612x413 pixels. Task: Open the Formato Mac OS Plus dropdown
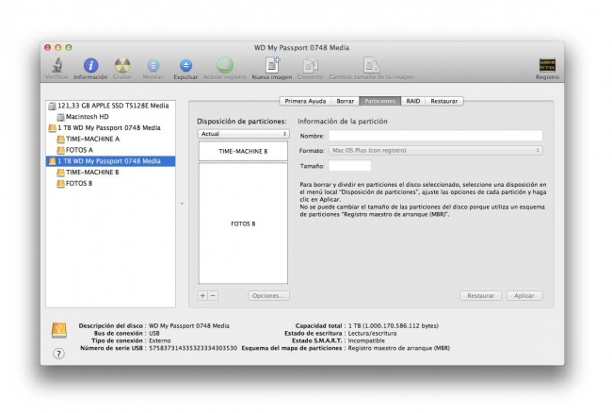pyautogui.click(x=436, y=151)
